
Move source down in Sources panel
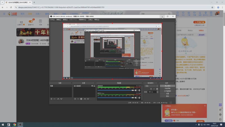coord(88,99)
